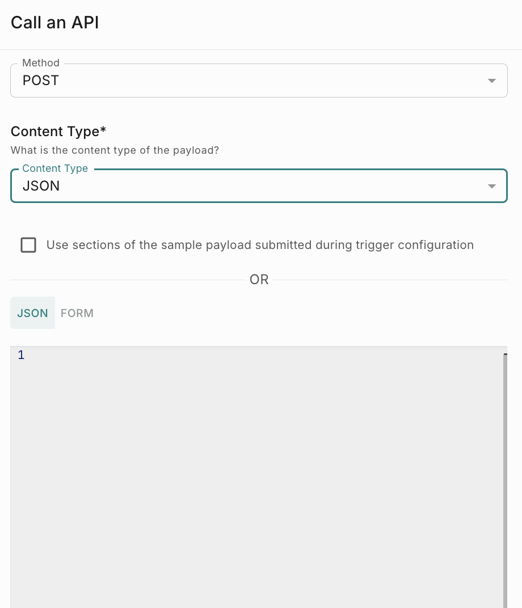Click the "OR" divider text
The height and width of the screenshot is (608, 522).
tap(259, 280)
